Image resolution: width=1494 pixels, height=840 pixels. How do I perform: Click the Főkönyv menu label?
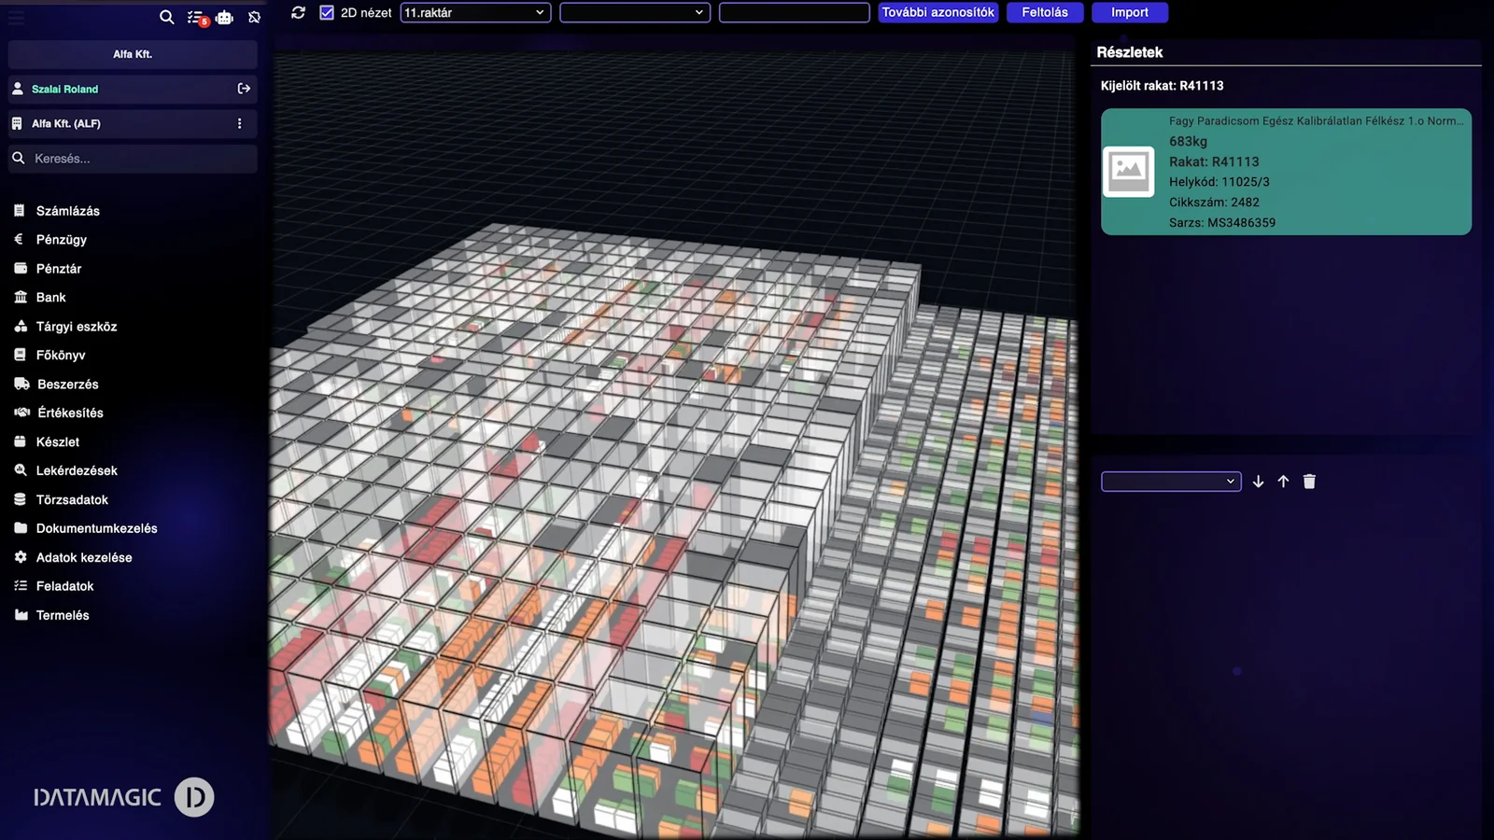point(61,356)
